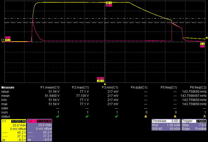Click the P5 freq warning triangle icon
The image size is (208, 142).
click(x=175, y=116)
